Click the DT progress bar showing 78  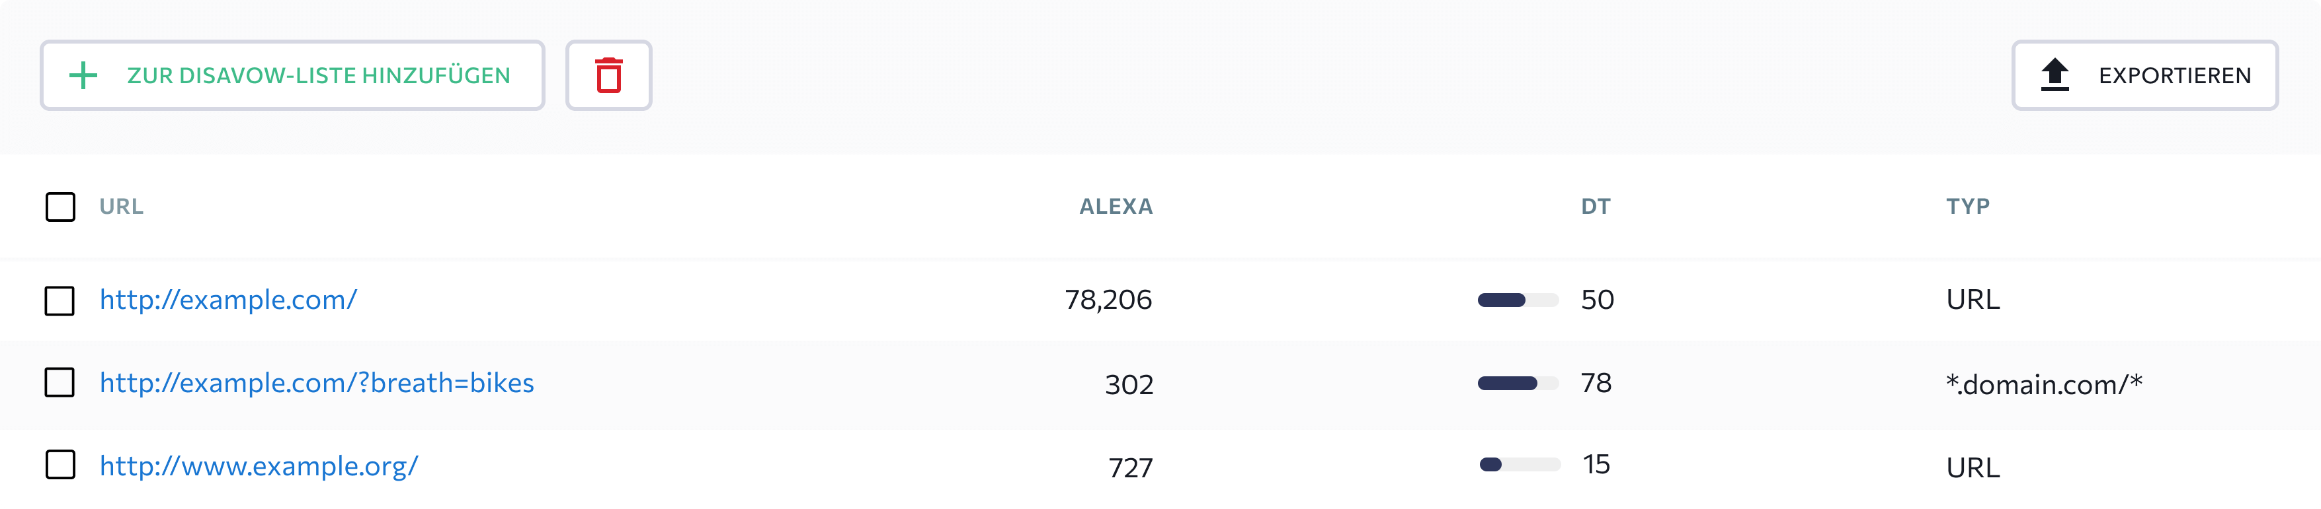(1518, 383)
